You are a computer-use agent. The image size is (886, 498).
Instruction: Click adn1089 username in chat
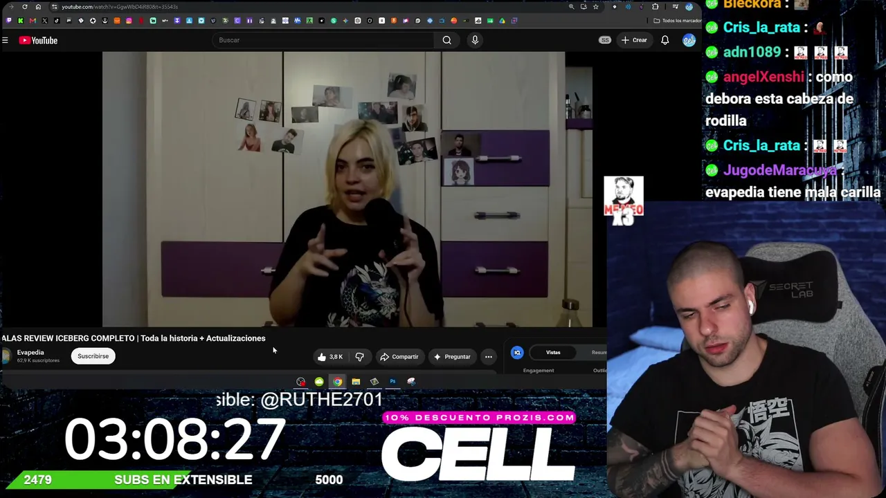(752, 53)
